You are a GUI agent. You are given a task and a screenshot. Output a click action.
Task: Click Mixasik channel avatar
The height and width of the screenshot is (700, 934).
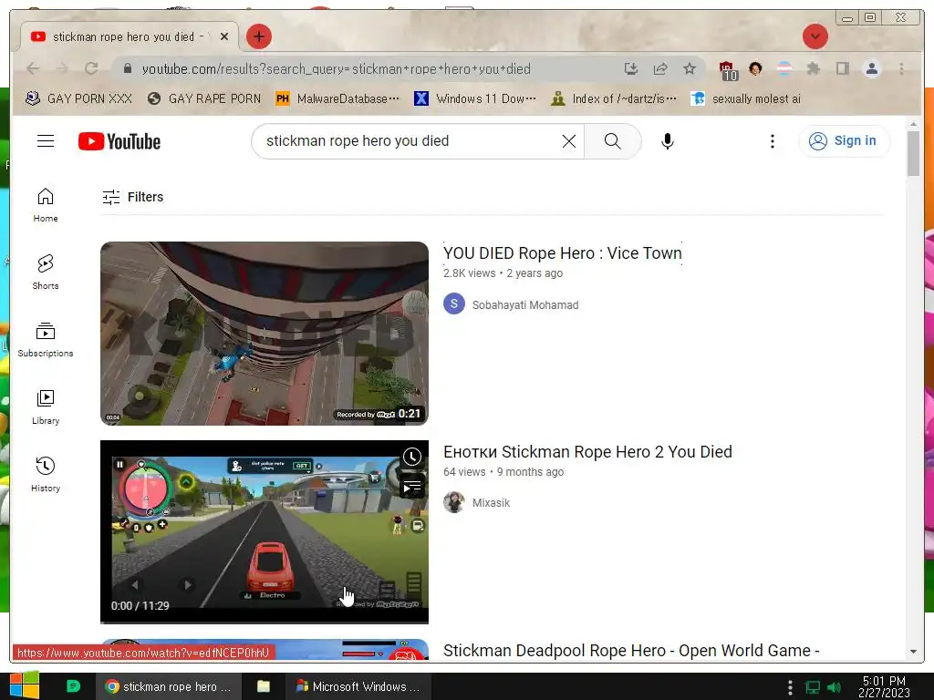point(454,502)
